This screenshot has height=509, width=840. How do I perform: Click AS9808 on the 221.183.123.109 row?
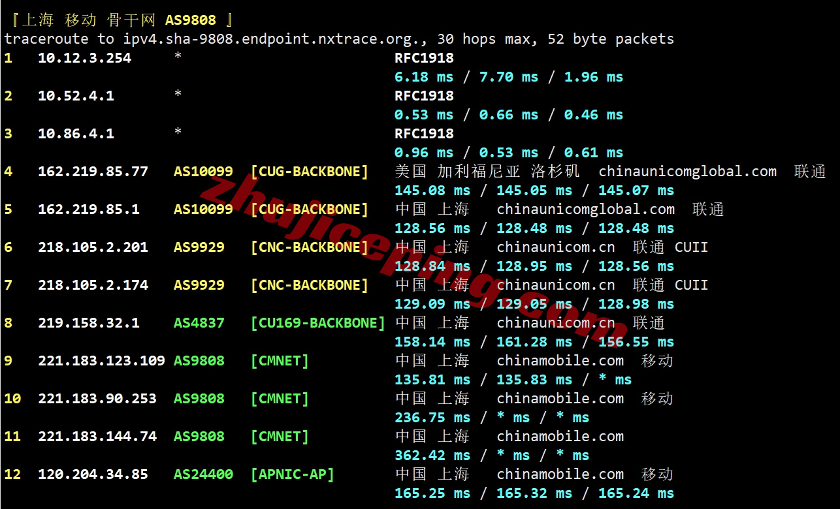199,361
